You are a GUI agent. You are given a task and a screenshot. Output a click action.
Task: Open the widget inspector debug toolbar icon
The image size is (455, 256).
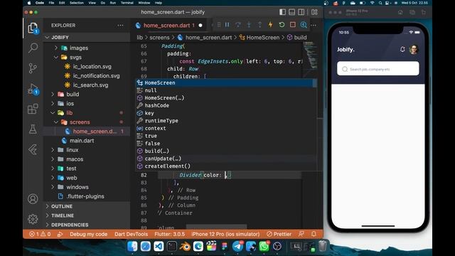tap(304, 25)
